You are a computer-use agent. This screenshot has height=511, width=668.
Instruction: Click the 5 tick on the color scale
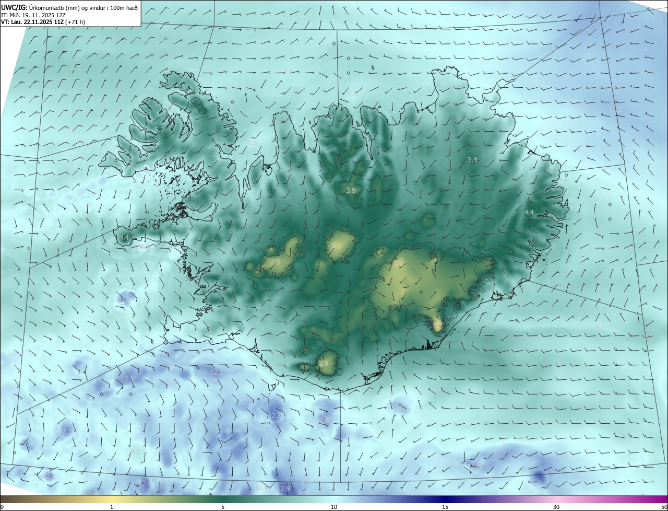[223, 507]
